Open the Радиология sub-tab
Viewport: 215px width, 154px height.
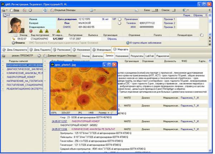coord(163,56)
